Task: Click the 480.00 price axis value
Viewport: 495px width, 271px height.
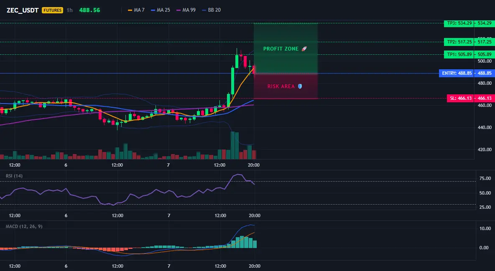Action: click(485, 83)
